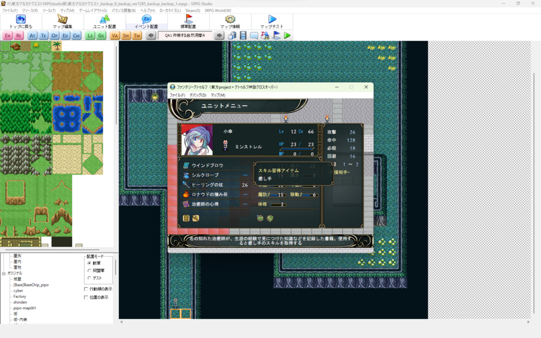The width and height of the screenshot is (541, 338).
Task: Click the 体格 stat bar
Action: [277, 204]
